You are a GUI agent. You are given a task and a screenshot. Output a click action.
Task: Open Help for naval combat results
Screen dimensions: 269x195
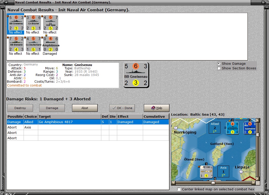(x=156, y=108)
